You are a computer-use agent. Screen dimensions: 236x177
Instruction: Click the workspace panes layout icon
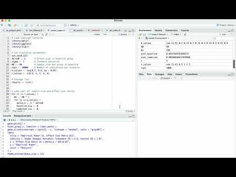65,25
